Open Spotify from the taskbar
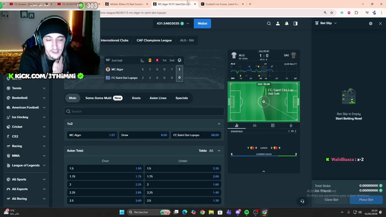386x217 pixels. click(x=247, y=212)
